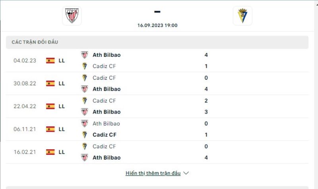Click the match date 16.09.2023 19:00
Screen dimensions: 318x189
click(157, 25)
